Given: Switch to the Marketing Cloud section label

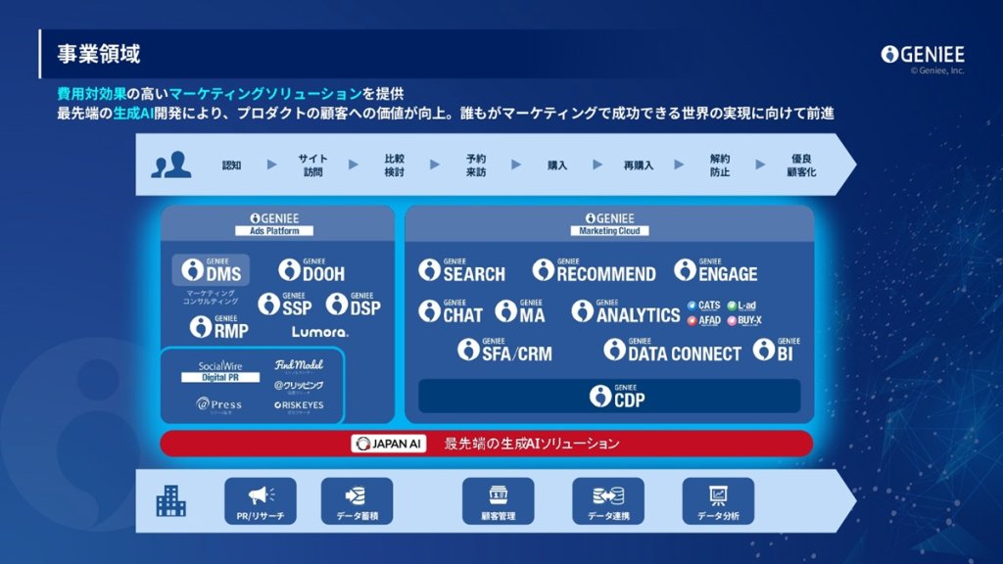Looking at the screenshot, I should point(610,230).
